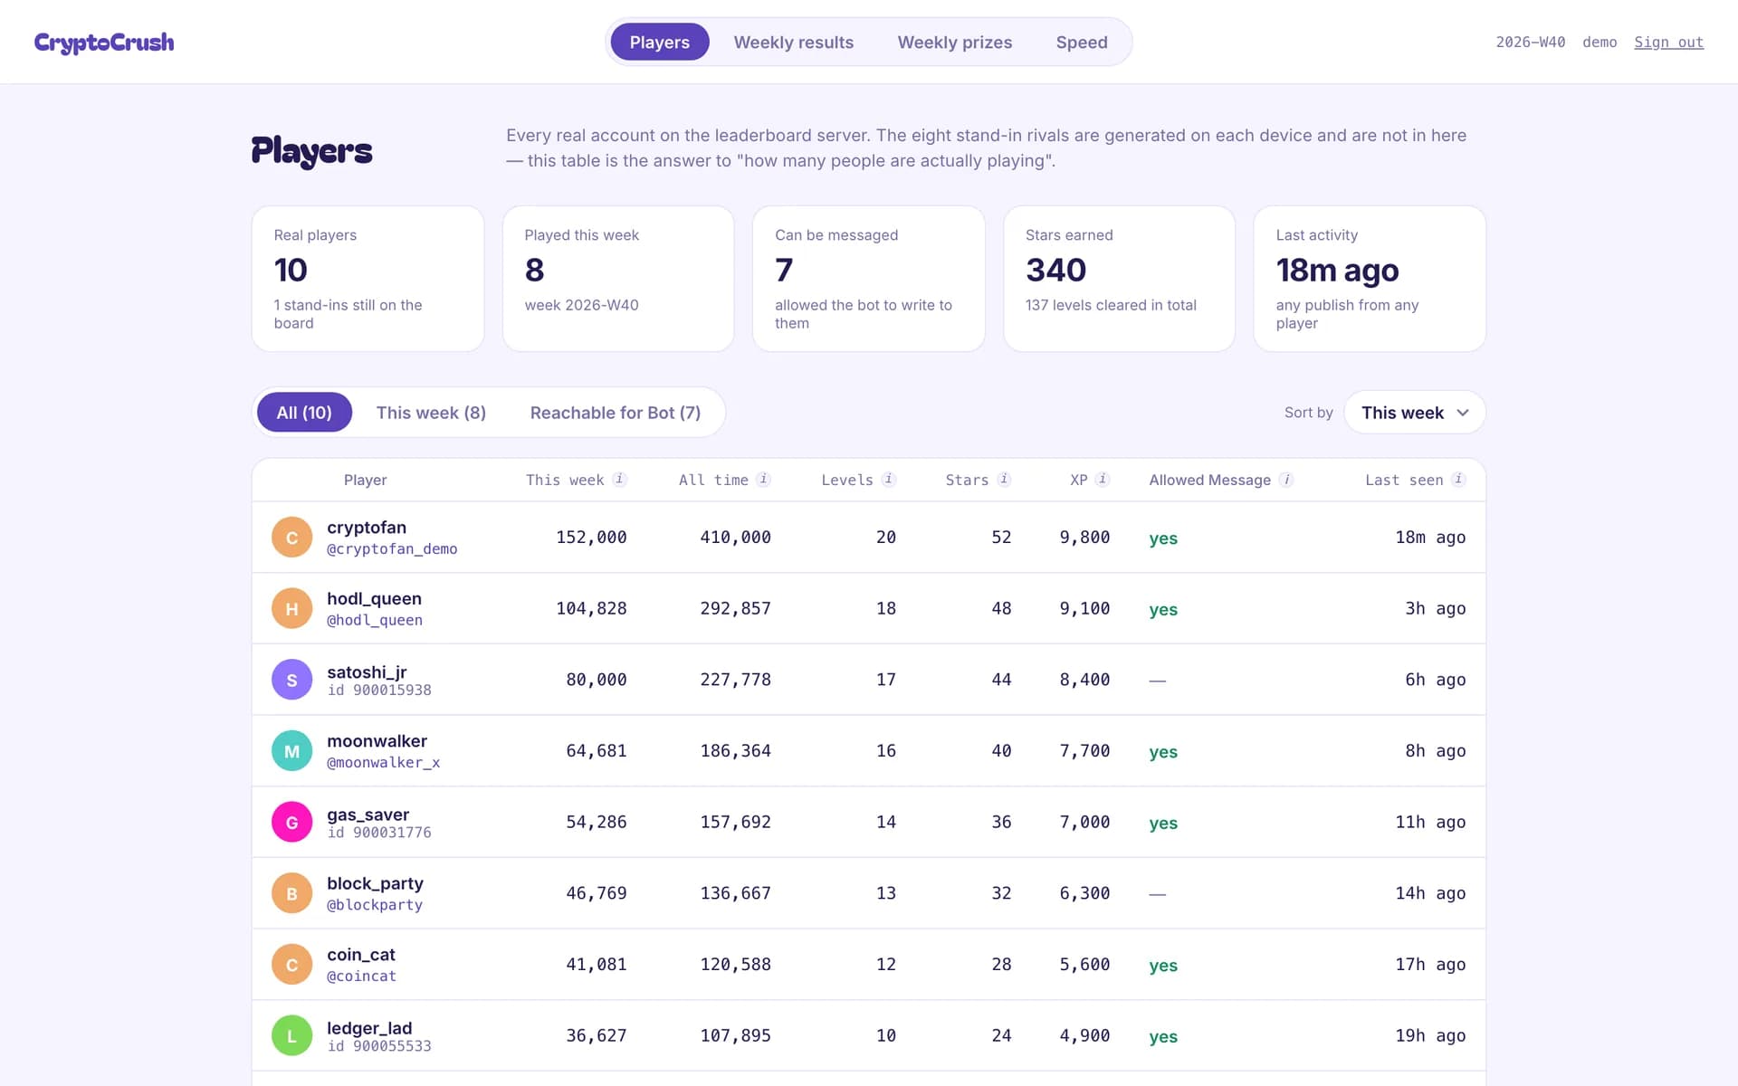Click coin_cat's C avatar
This screenshot has height=1086, width=1738.
coord(291,965)
